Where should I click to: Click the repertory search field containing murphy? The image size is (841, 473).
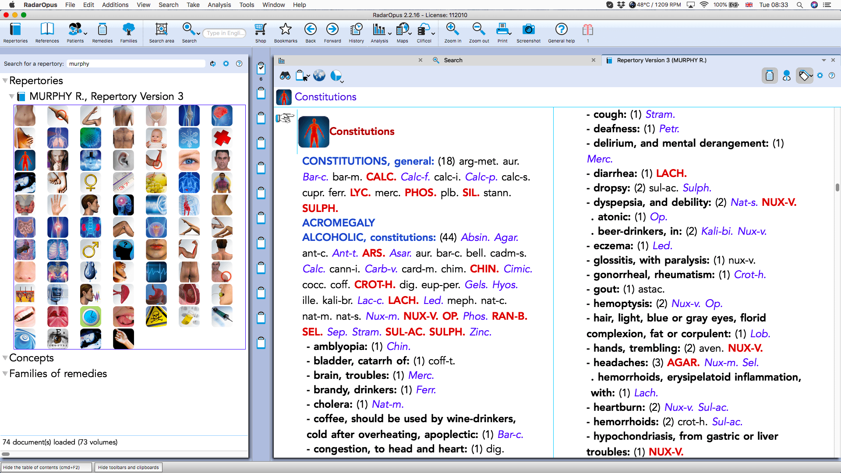coord(136,64)
